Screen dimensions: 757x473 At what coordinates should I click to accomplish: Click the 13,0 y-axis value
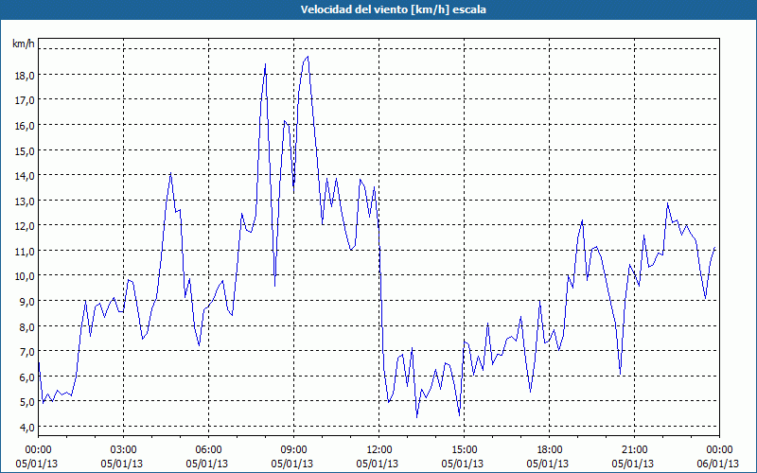click(x=26, y=201)
